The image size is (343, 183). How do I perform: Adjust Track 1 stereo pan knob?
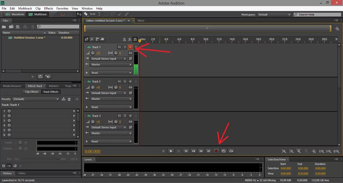tap(116, 53)
